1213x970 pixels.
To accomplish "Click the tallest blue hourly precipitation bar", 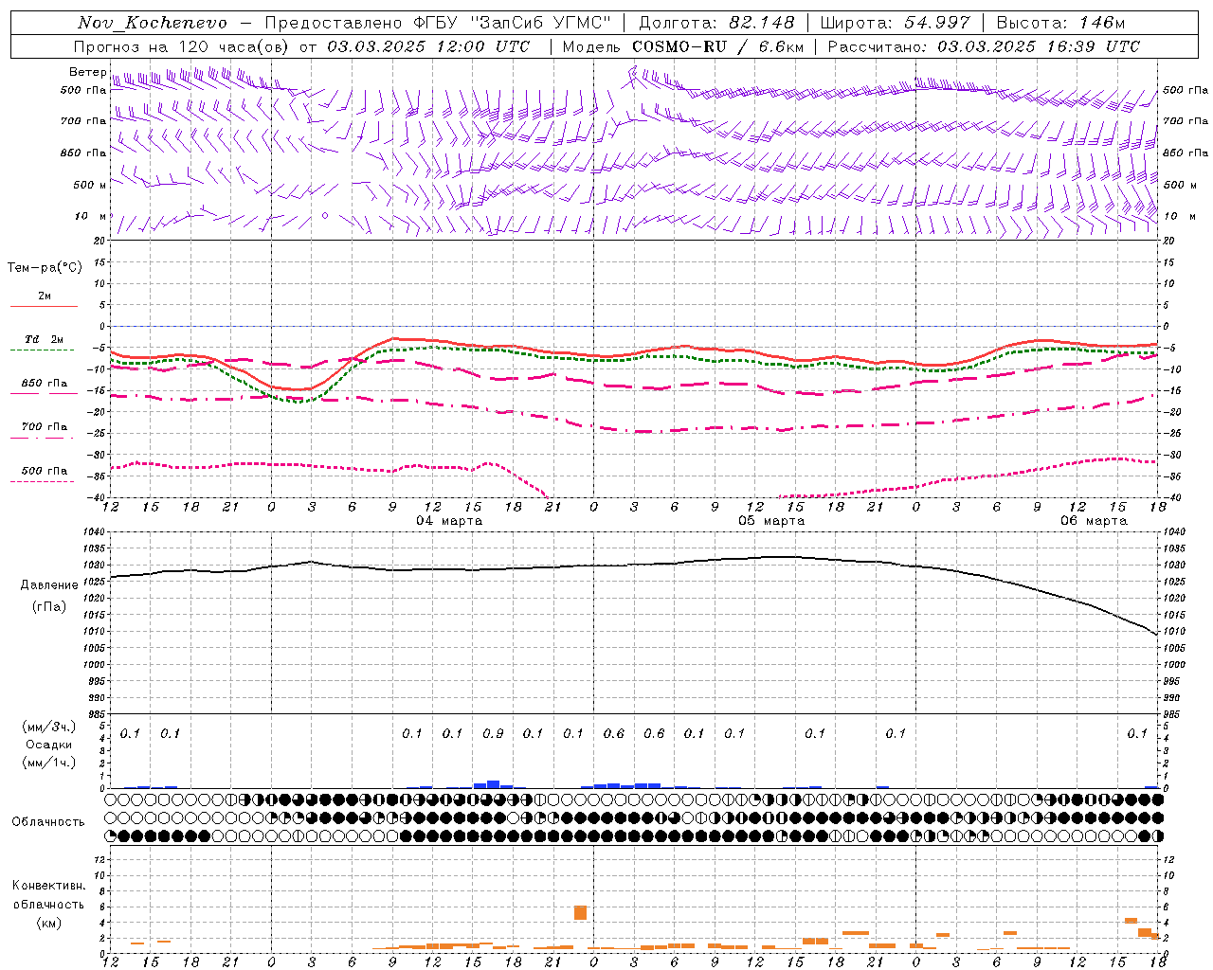I will coord(493,784).
